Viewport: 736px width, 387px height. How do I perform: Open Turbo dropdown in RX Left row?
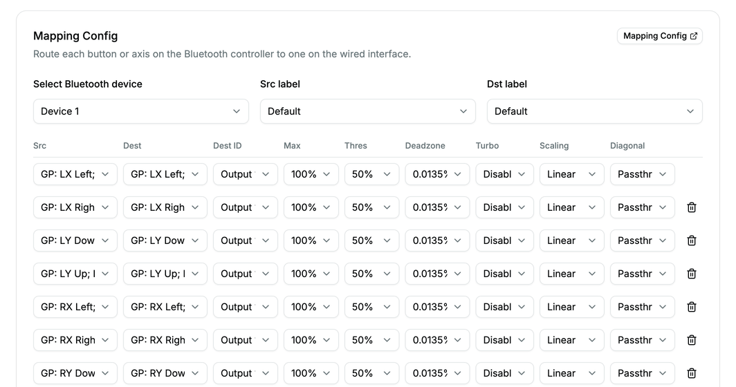504,307
